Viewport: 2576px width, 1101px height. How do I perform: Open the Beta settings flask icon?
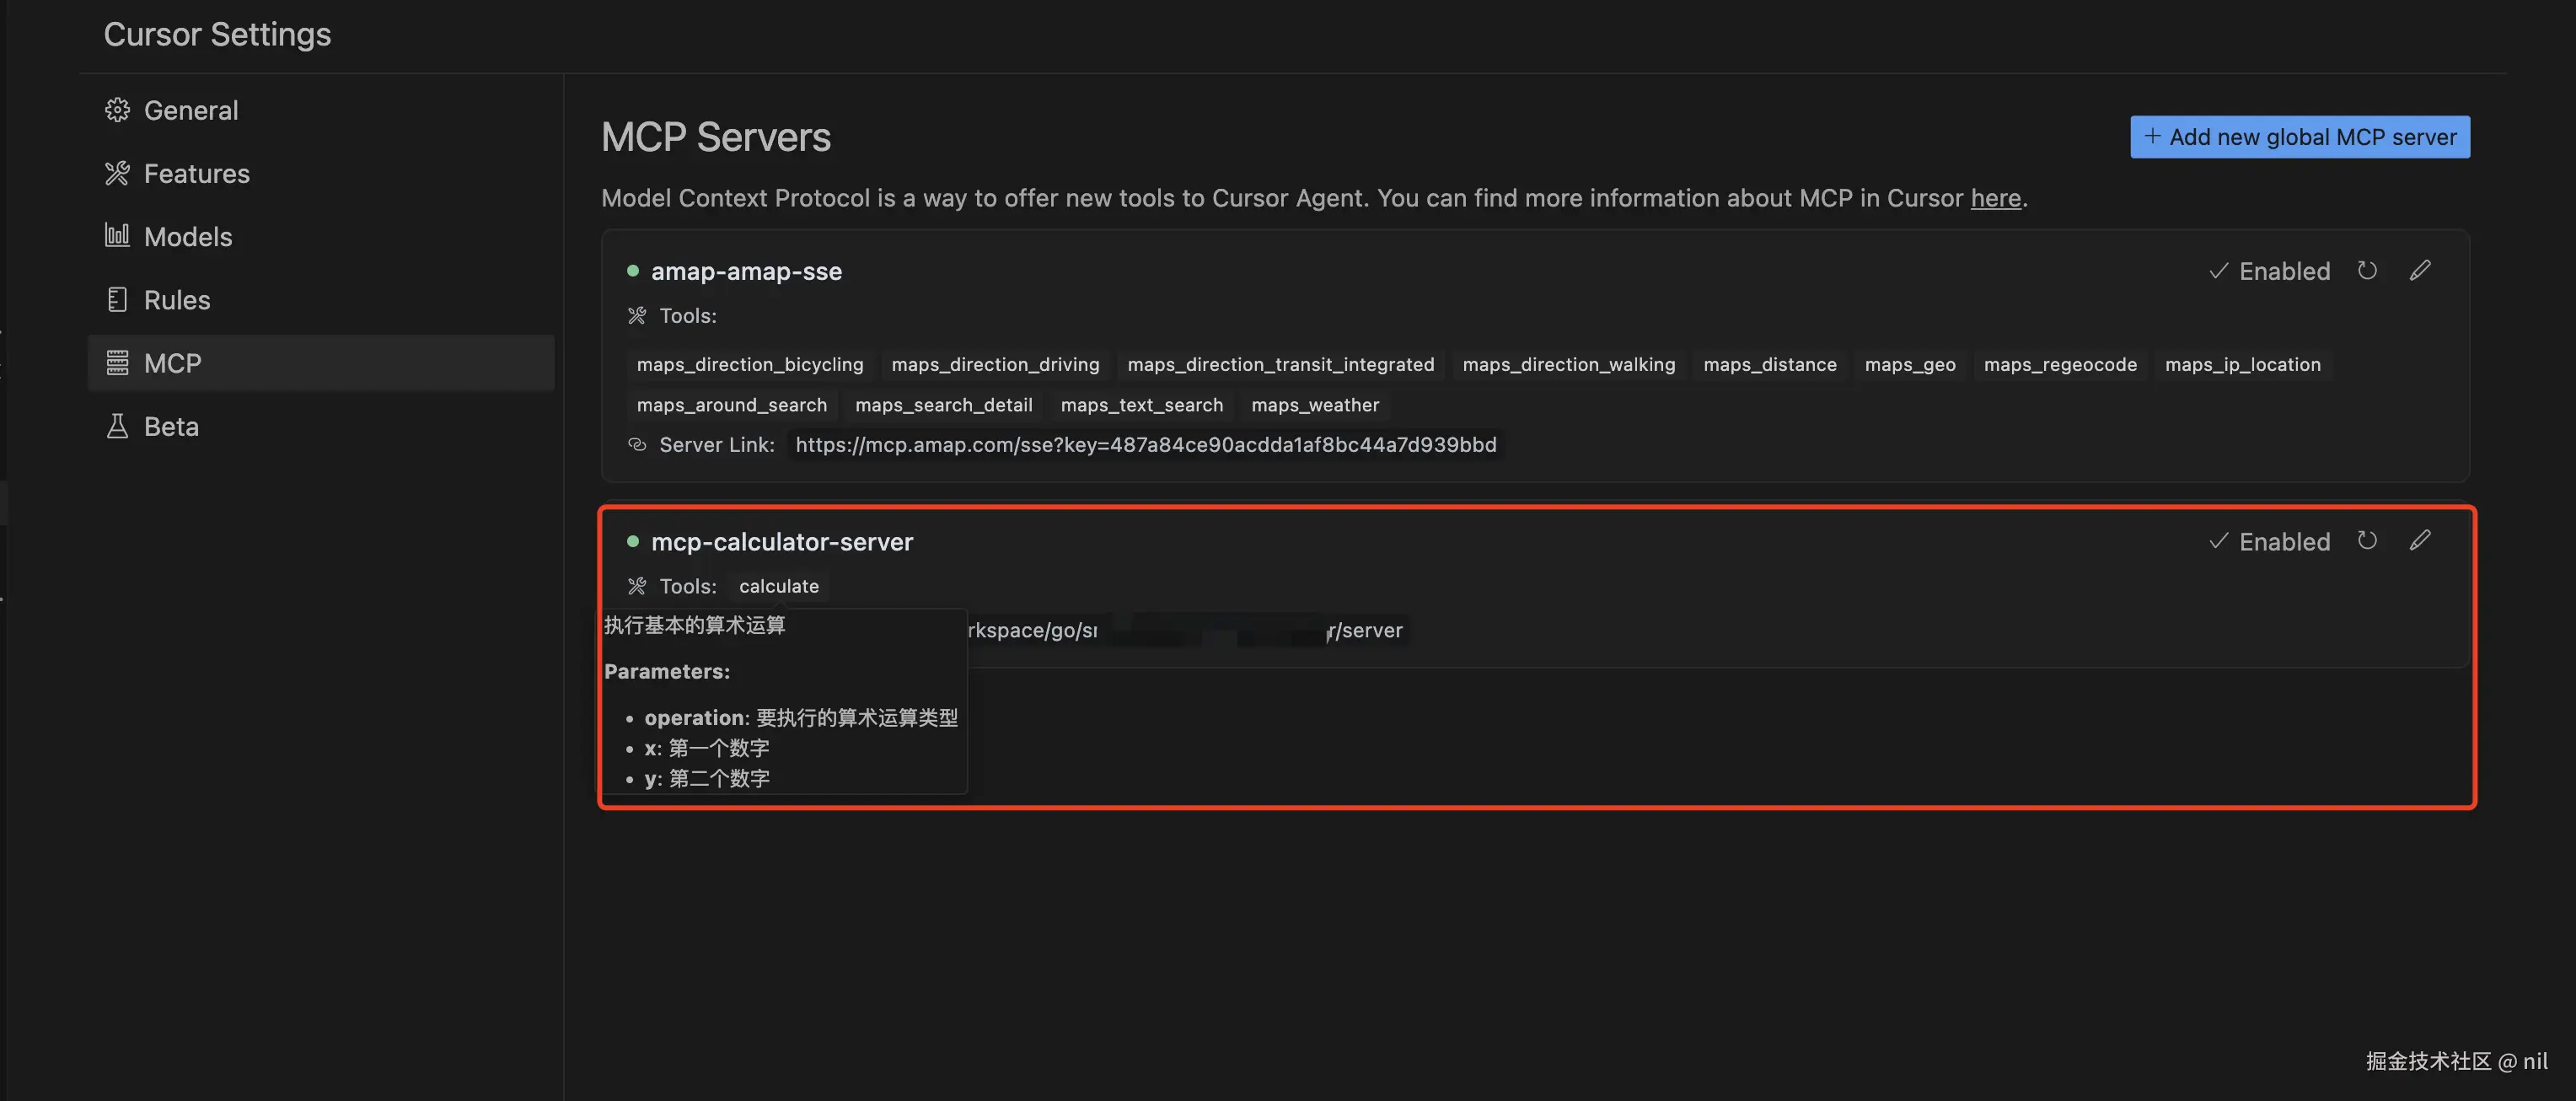coord(118,427)
